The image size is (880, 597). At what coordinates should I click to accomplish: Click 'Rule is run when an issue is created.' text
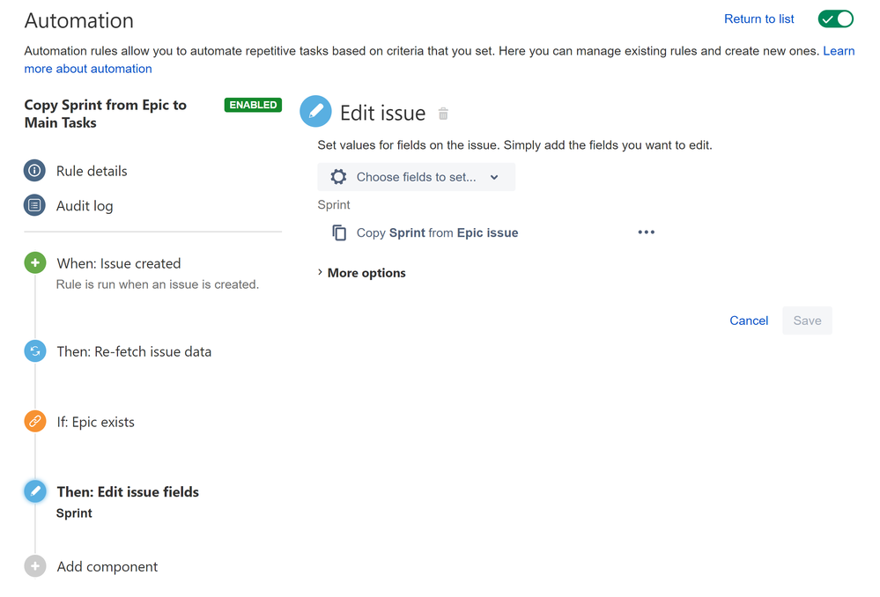(158, 284)
